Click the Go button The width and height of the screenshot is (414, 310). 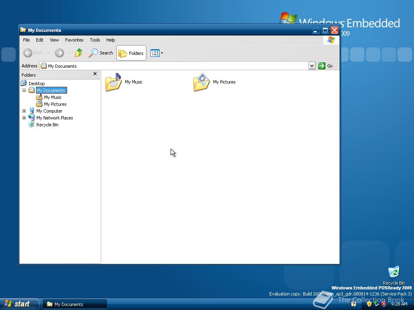click(325, 66)
